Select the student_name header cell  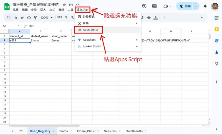click(40, 36)
